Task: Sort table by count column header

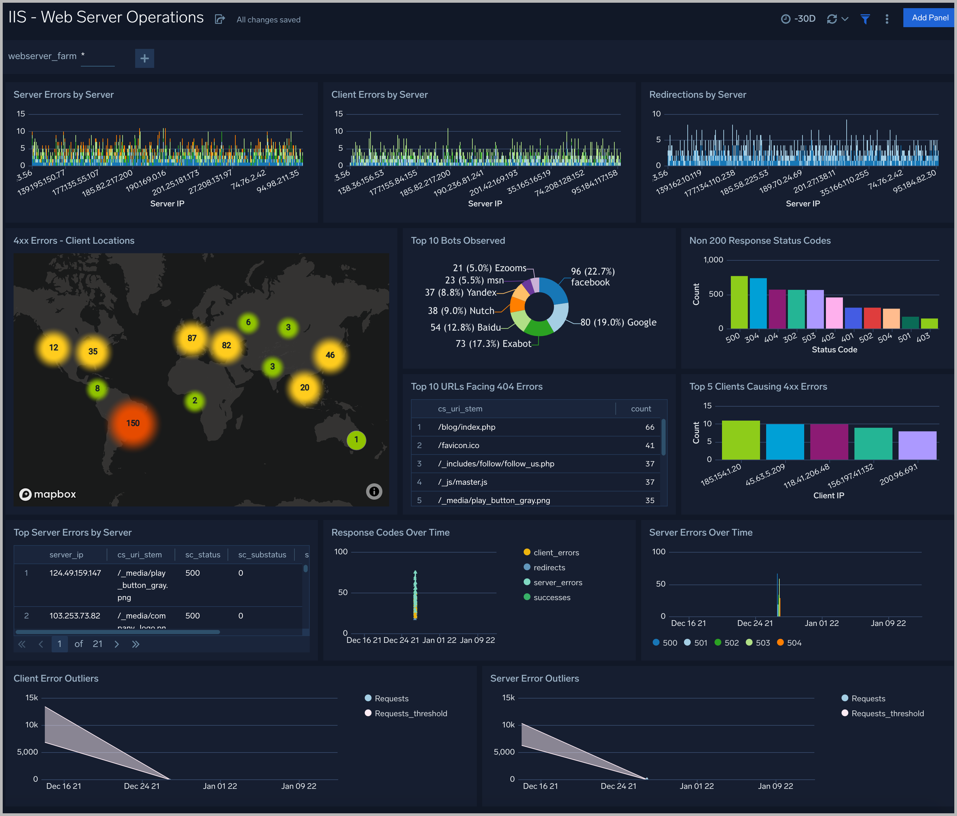Action: pos(640,409)
